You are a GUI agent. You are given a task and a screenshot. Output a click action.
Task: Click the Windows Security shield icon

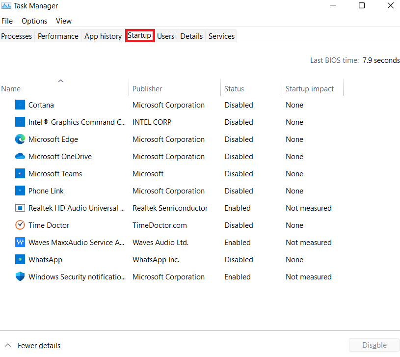[x=20, y=276]
